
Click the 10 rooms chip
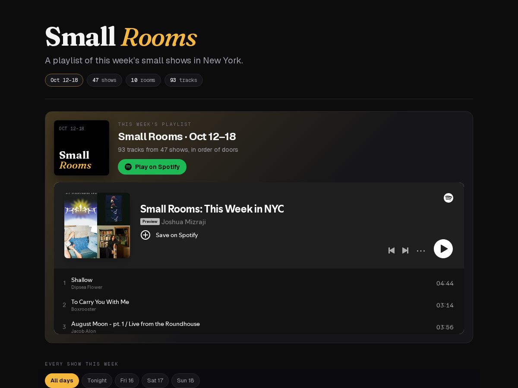143,80
